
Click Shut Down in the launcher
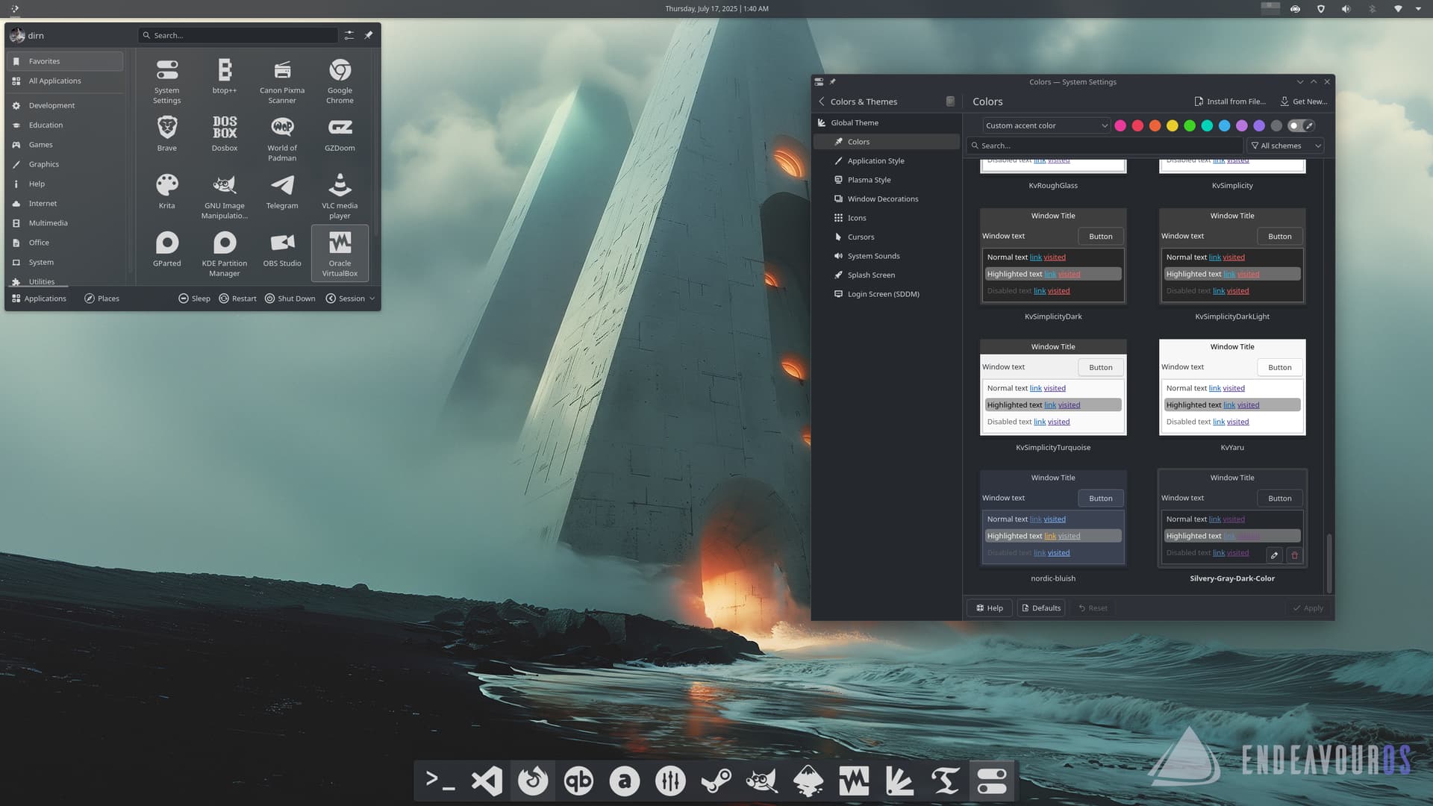(290, 299)
